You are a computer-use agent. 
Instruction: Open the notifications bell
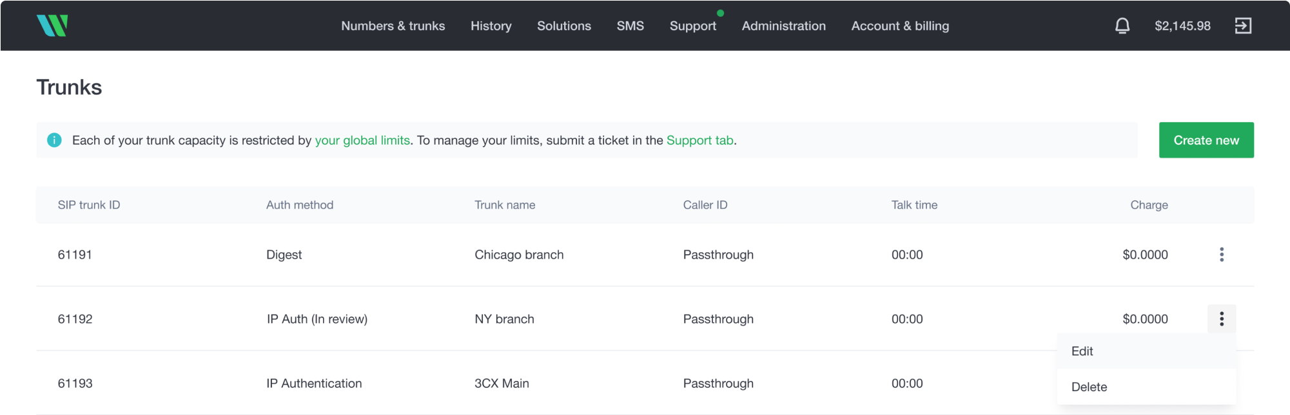coord(1122,26)
